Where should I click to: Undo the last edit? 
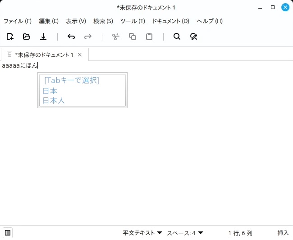point(71,37)
